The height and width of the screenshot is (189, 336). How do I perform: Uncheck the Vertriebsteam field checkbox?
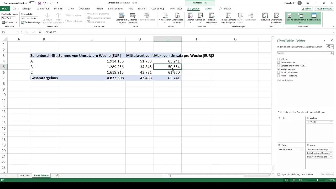279,69
